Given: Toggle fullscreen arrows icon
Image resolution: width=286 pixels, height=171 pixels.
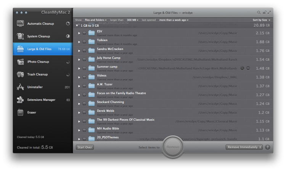Looking at the screenshot, I should click(269, 13).
